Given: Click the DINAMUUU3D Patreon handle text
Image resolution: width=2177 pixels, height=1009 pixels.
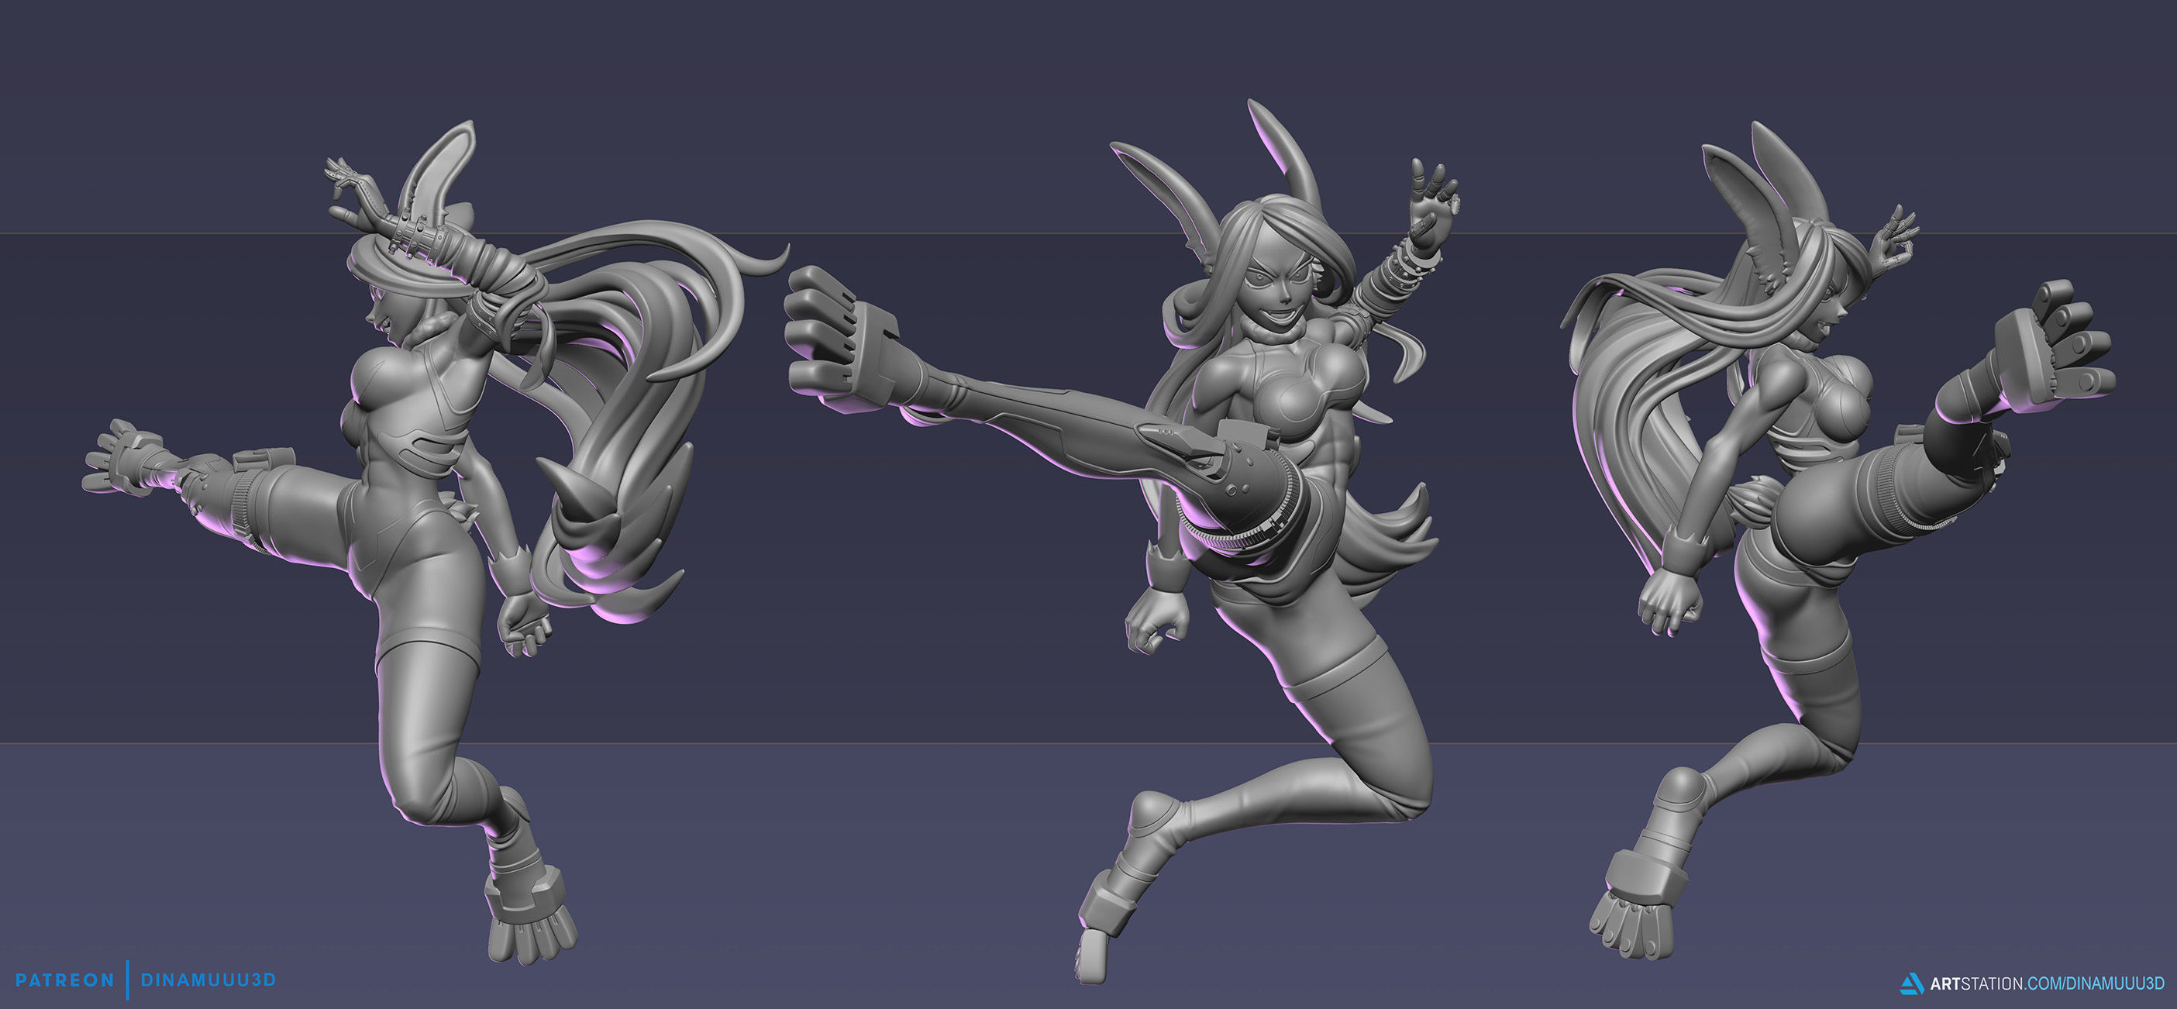Looking at the screenshot, I should 208,980.
